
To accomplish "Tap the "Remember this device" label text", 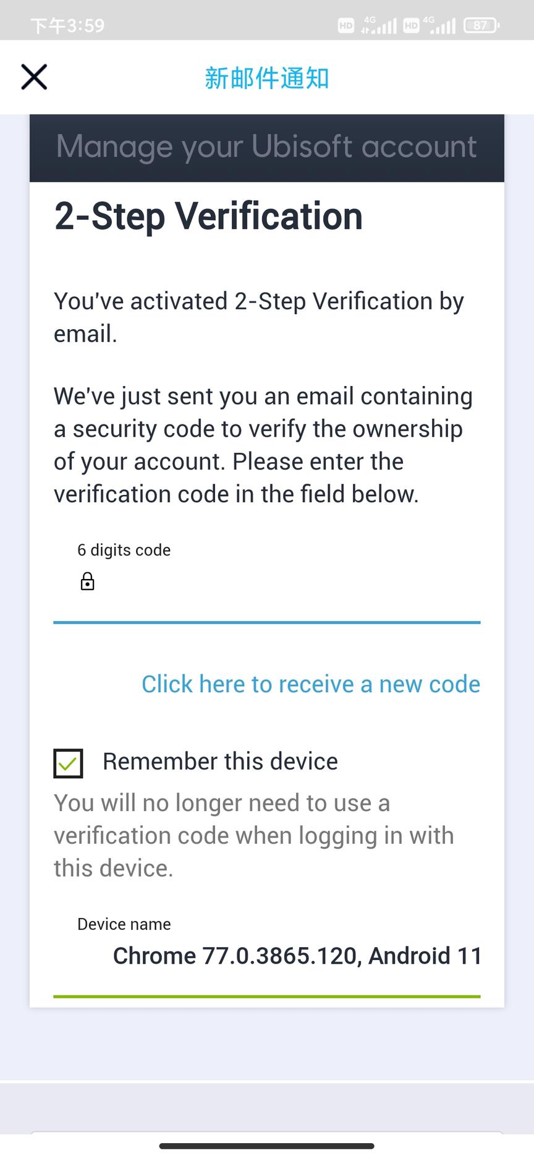I will (x=220, y=761).
